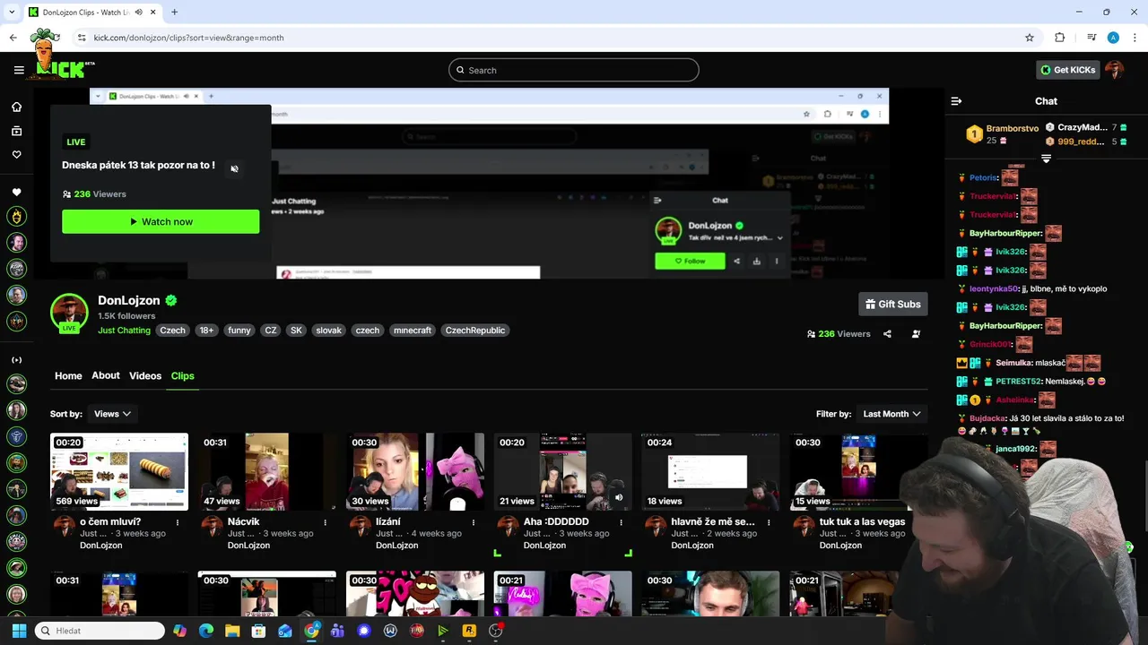Open Microsoft Store from taskbar
Screen dimensions: 1148x645
[x=258, y=631]
